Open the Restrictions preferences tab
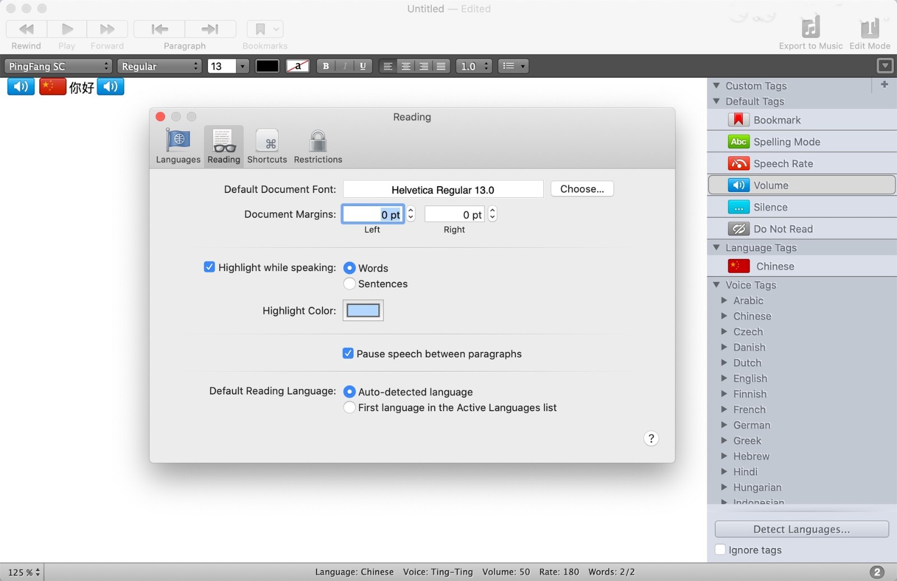Image resolution: width=897 pixels, height=581 pixels. 318,146
